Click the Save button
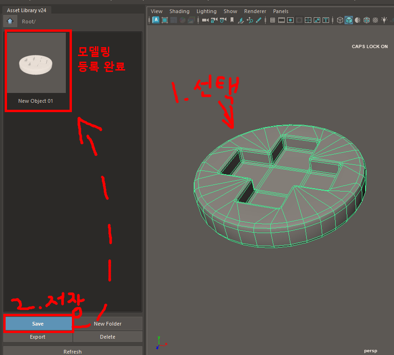The width and height of the screenshot is (394, 355). [x=37, y=323]
